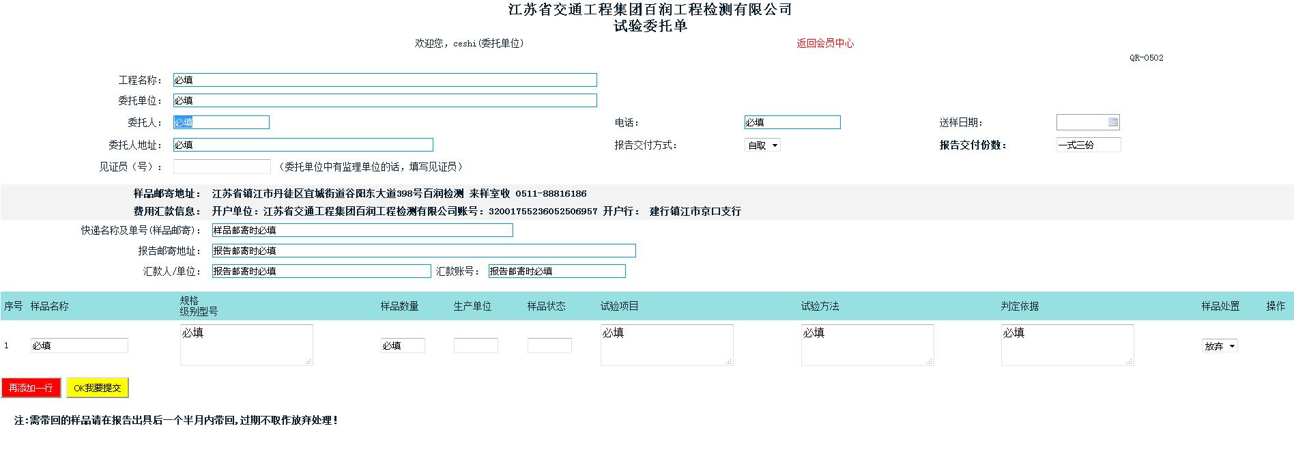Click the 样品名称 field in row 1

[79, 346]
